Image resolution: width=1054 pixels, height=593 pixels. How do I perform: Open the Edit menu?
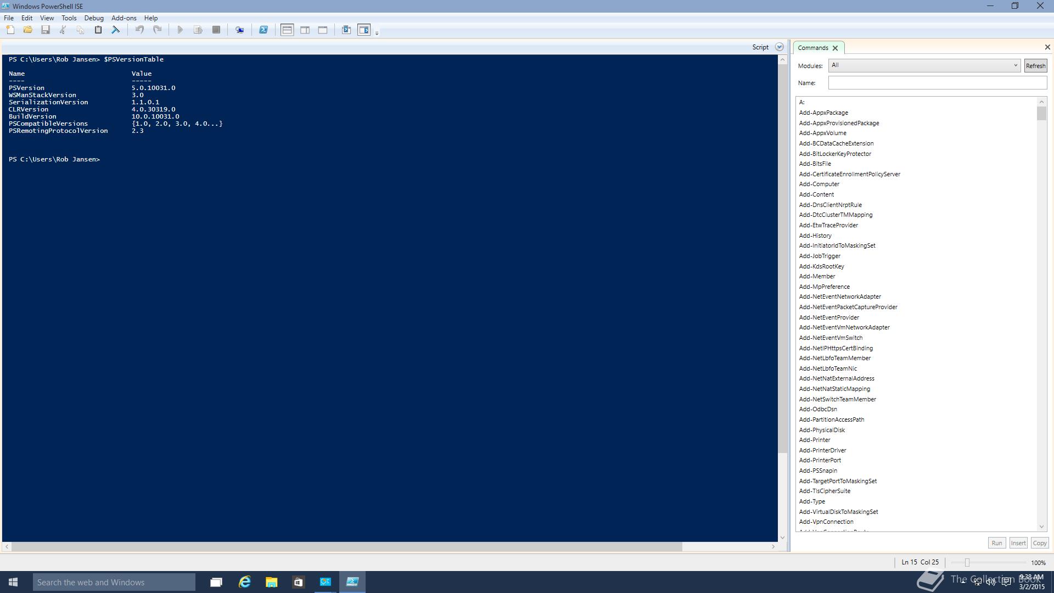27,18
